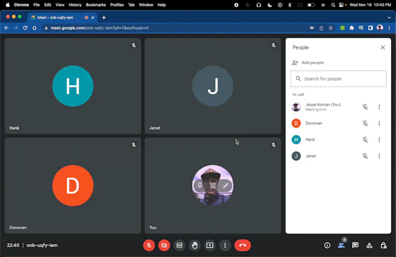This screenshot has width=396, height=257.
Task: Open the File menu
Action: coord(36,5)
